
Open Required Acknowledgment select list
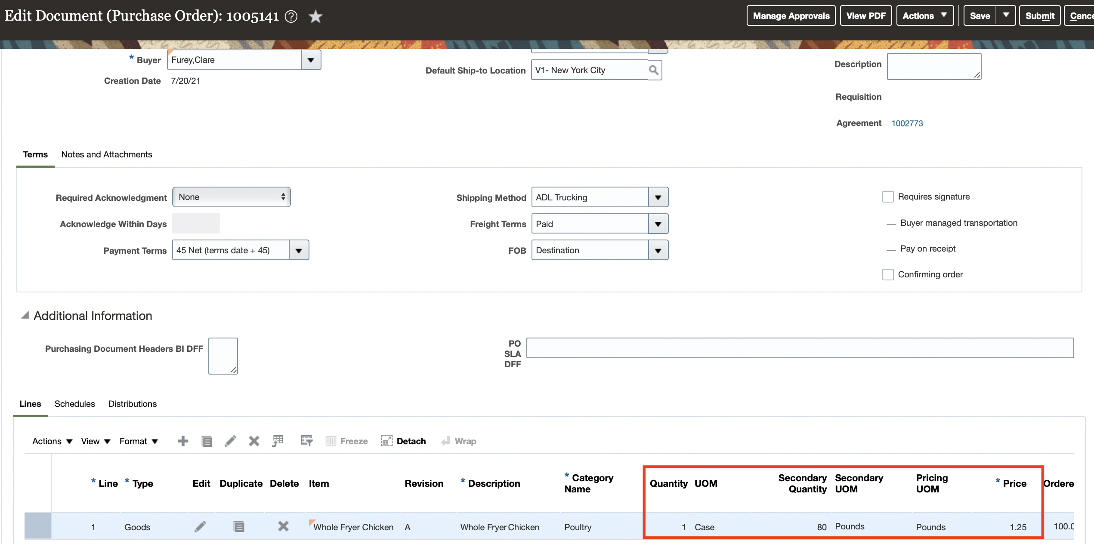[x=231, y=197]
